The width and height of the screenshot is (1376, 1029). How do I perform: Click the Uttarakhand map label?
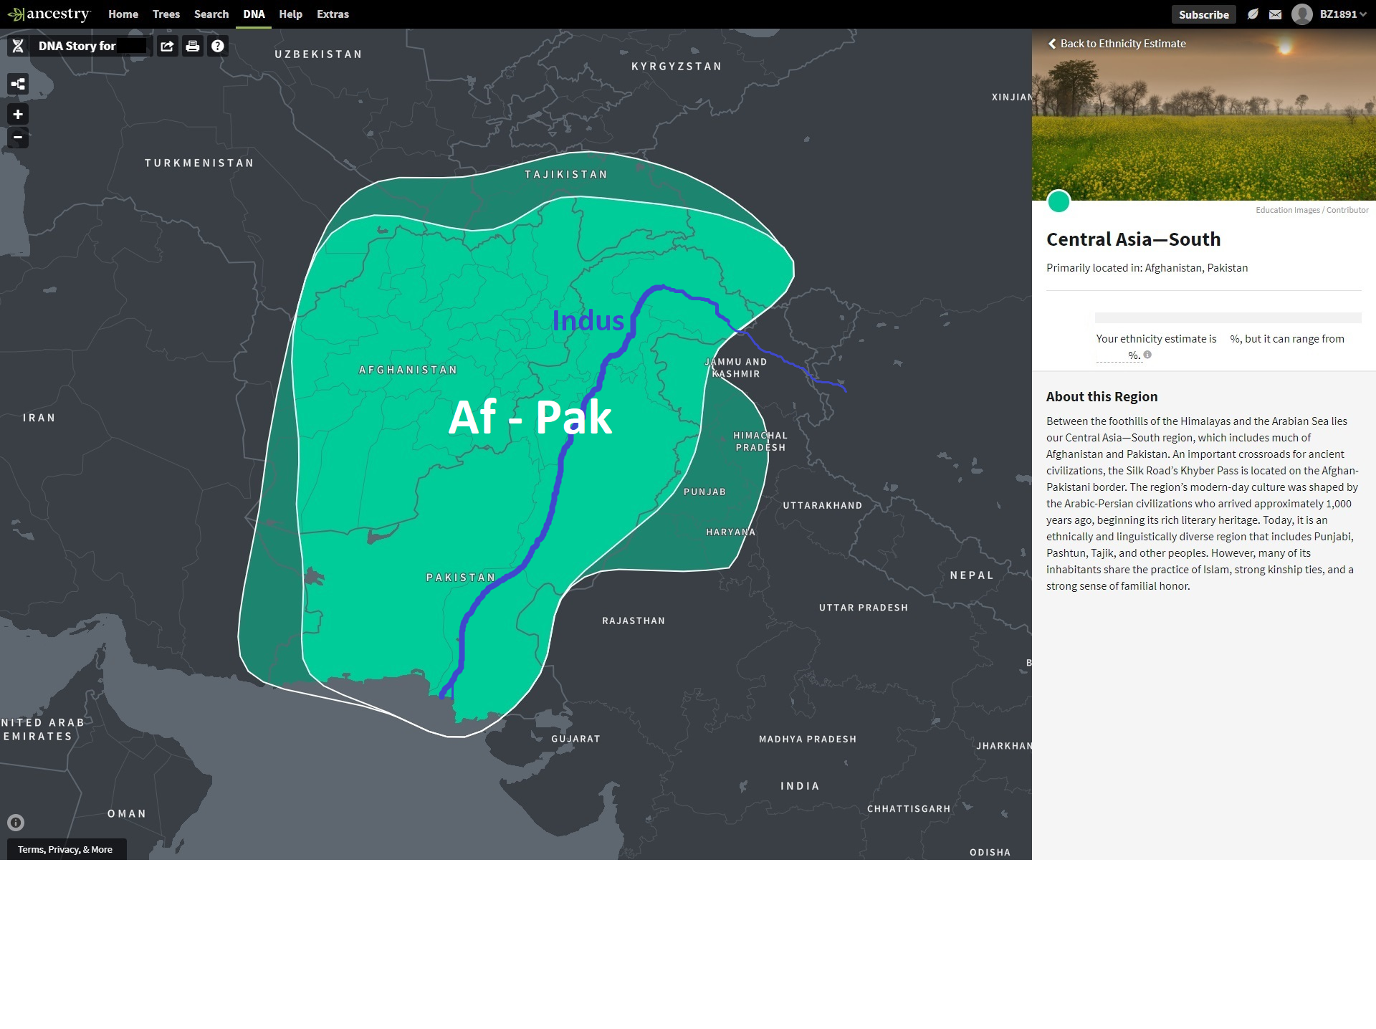[x=823, y=505]
